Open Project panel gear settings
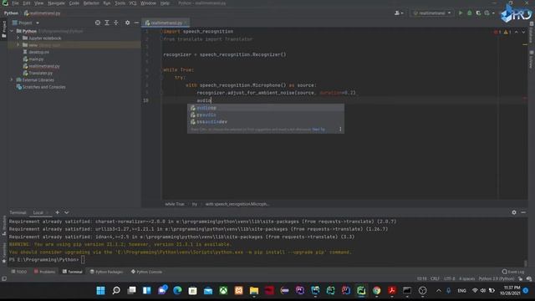 [x=127, y=23]
